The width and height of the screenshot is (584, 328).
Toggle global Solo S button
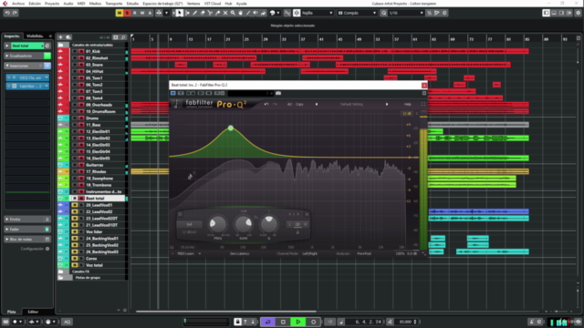pyautogui.click(x=127, y=13)
